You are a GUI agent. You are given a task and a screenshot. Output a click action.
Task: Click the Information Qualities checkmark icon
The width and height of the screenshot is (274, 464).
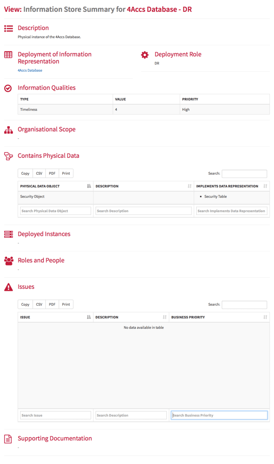click(8, 88)
